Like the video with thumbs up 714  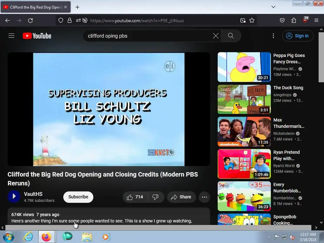coord(135,197)
